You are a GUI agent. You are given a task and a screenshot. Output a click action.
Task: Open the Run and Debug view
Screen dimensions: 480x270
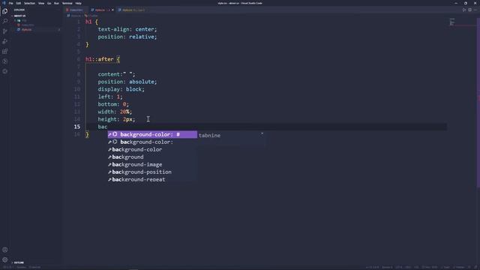(5, 41)
